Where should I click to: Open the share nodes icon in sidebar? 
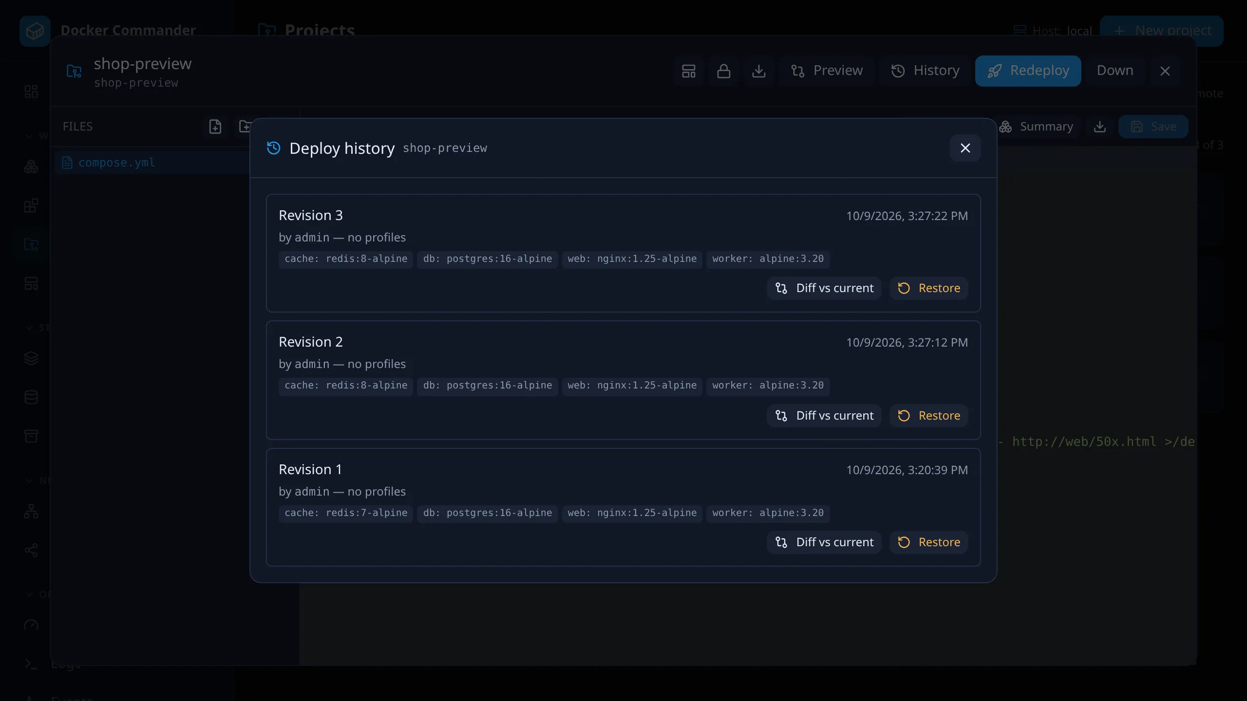[x=31, y=550]
